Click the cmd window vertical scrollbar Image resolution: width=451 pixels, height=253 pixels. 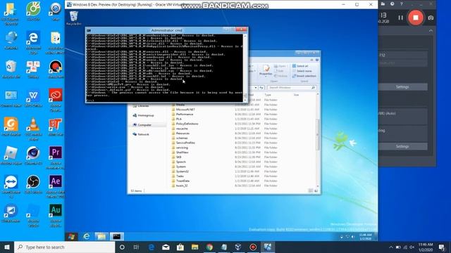click(245, 68)
